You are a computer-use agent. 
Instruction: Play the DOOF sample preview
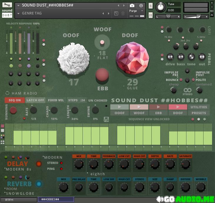point(178,107)
